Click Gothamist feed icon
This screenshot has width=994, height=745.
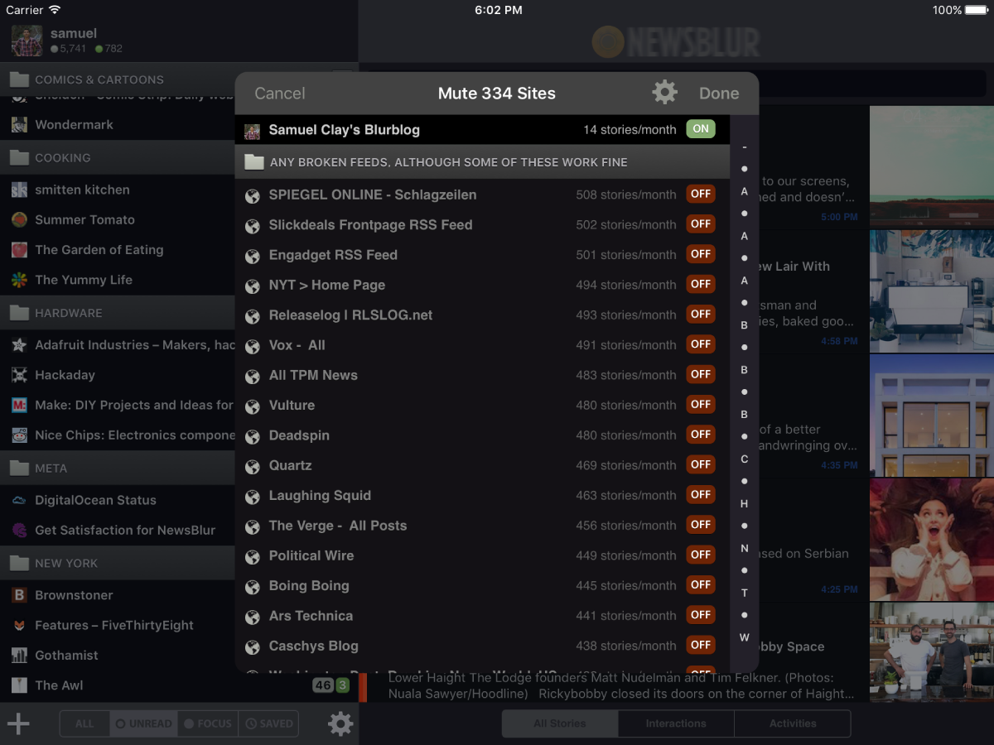(x=19, y=655)
